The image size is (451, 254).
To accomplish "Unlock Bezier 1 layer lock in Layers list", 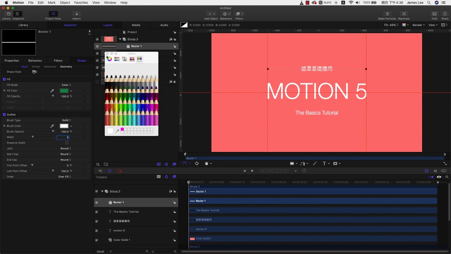I will pos(174,46).
